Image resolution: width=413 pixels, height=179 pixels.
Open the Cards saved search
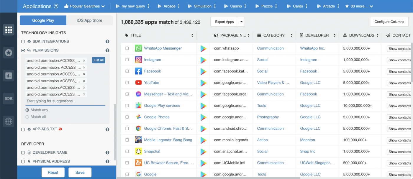tap(295, 6)
